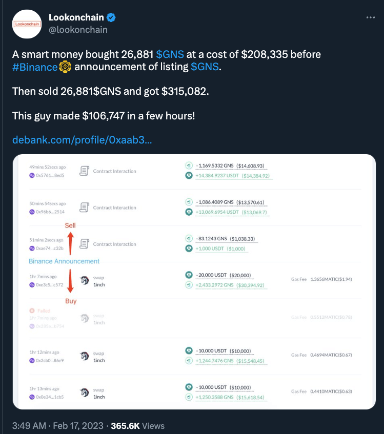Click the Binance coin emoji icon

66,67
